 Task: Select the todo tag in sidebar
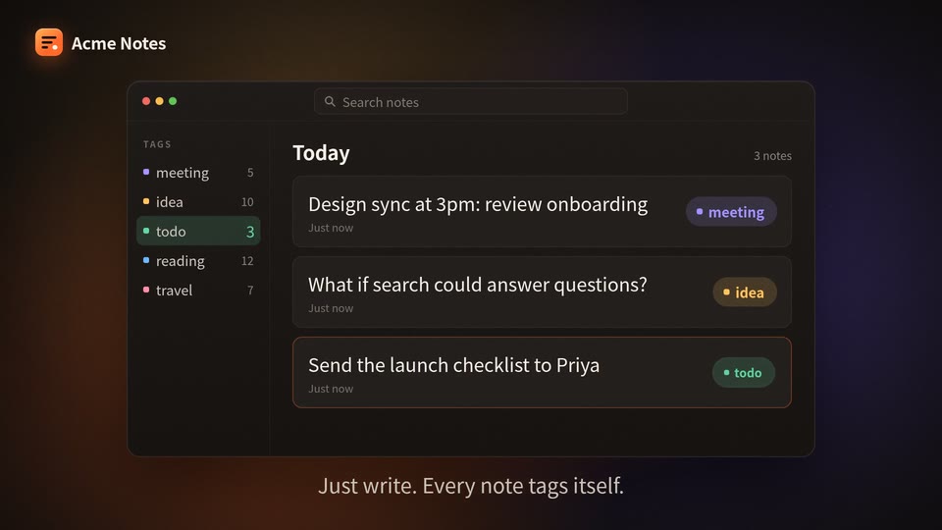(x=198, y=231)
